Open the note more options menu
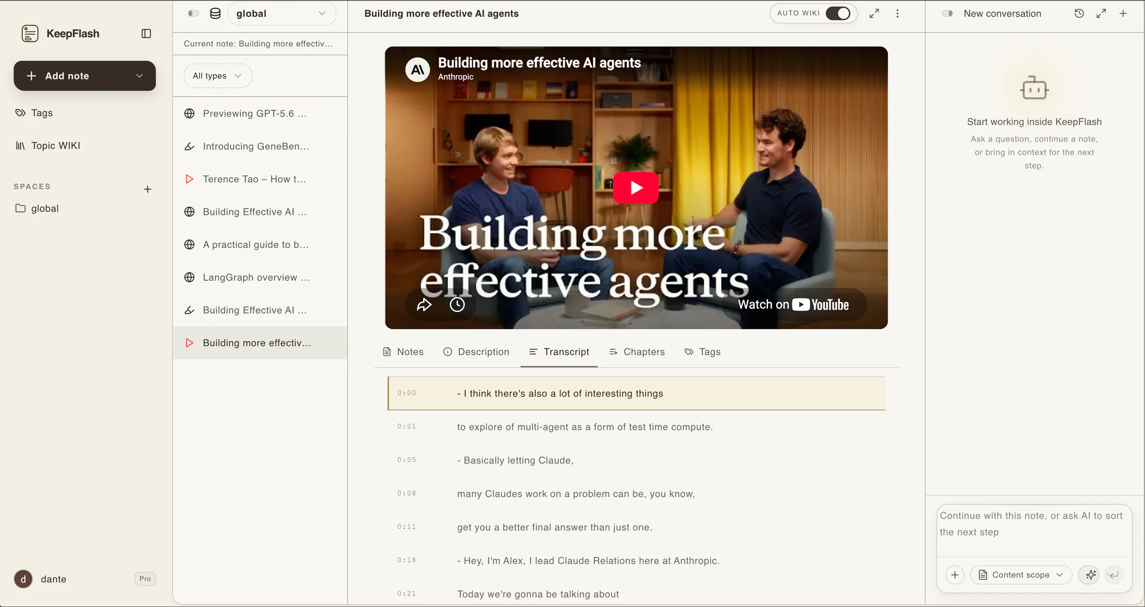This screenshot has height=607, width=1145. pyautogui.click(x=897, y=13)
